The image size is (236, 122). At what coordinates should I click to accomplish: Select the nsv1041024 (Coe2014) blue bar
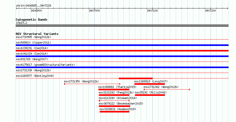tap(122, 56)
